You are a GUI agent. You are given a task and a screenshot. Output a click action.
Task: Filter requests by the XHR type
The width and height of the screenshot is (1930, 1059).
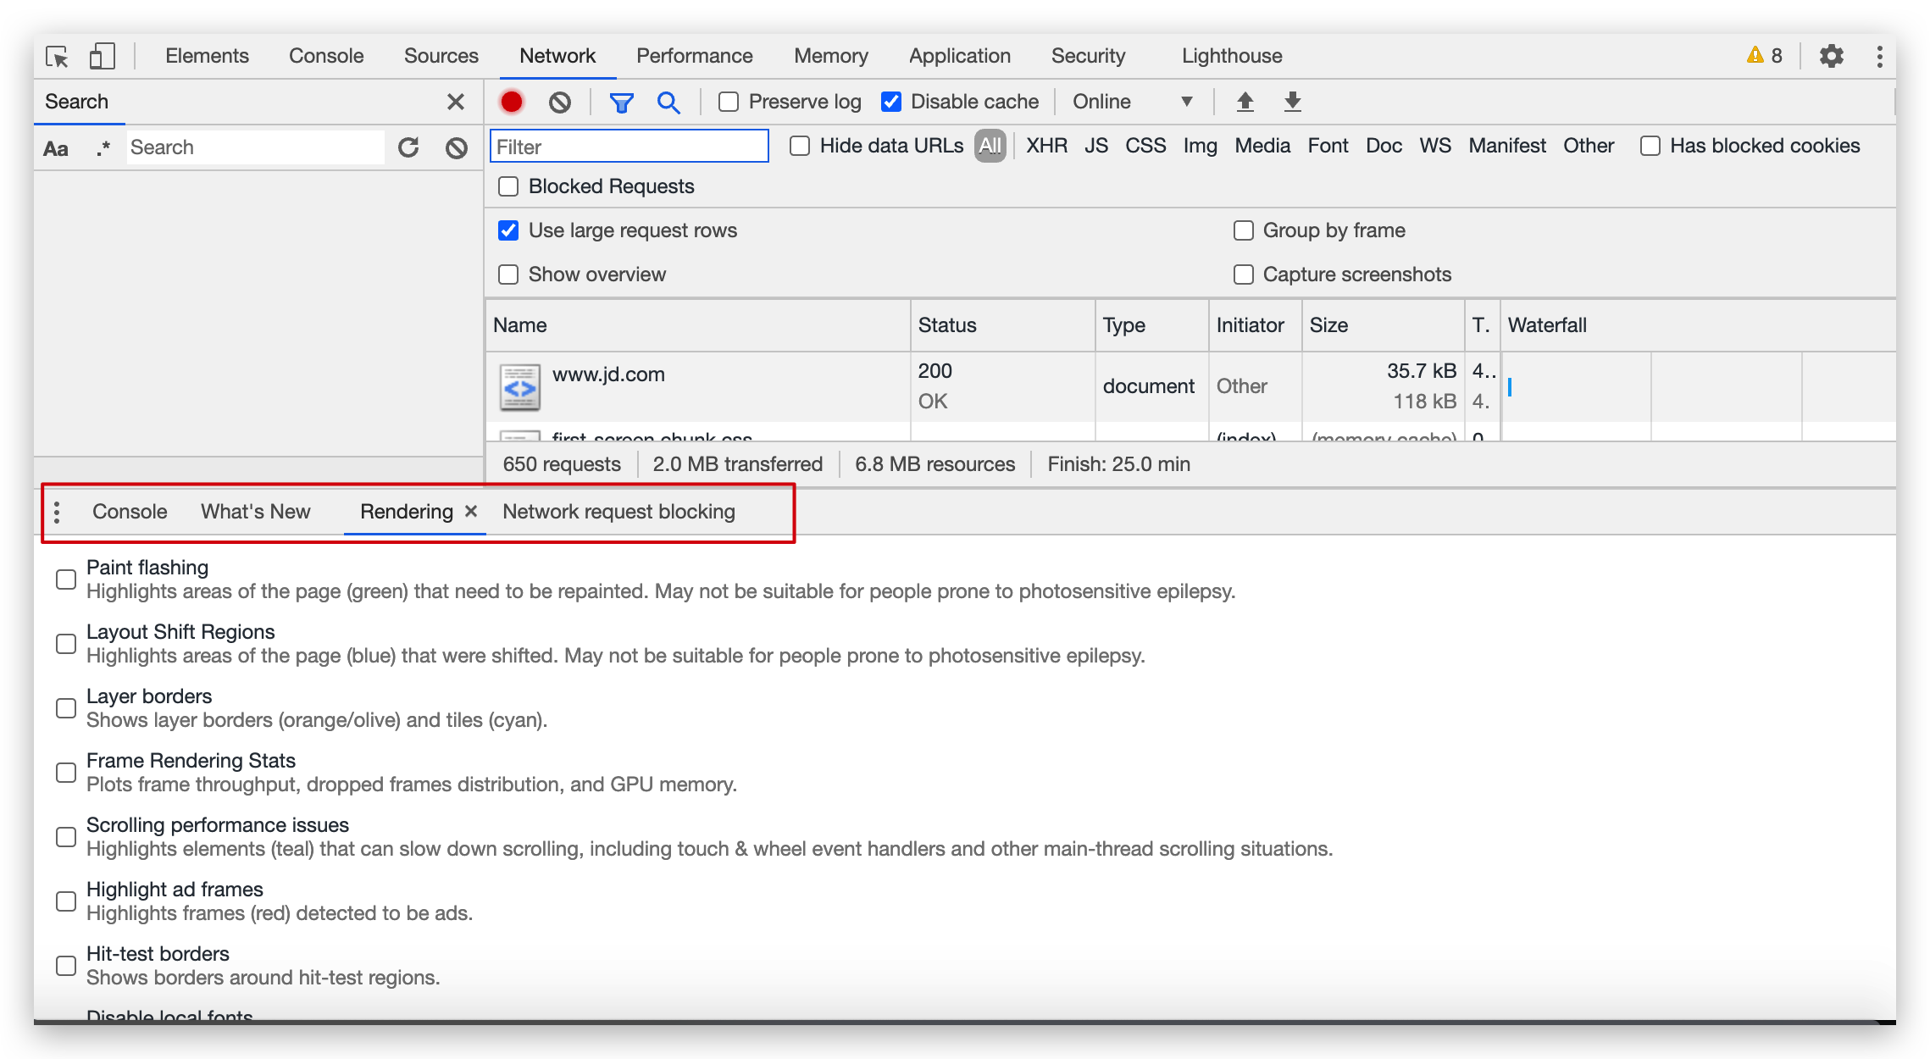coord(1046,146)
